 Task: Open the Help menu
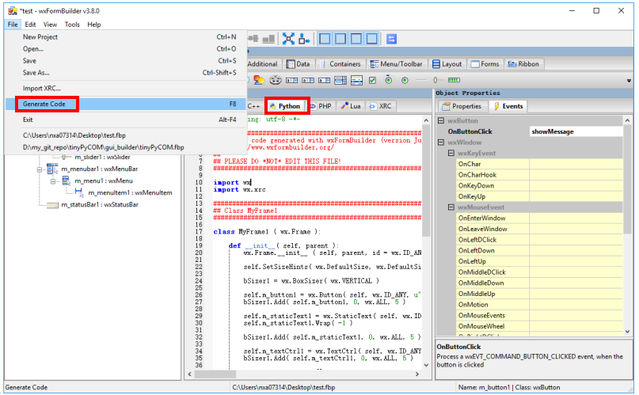[x=93, y=25]
